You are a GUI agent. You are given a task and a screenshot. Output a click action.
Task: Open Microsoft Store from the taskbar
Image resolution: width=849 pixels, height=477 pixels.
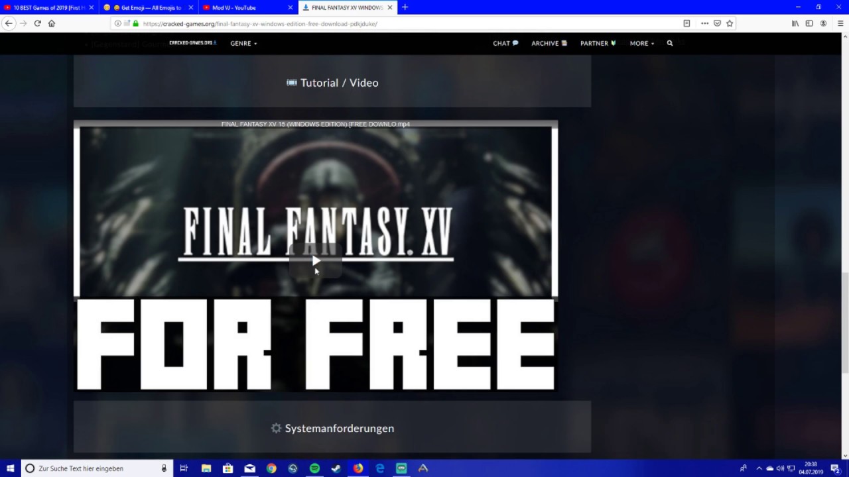click(x=228, y=468)
